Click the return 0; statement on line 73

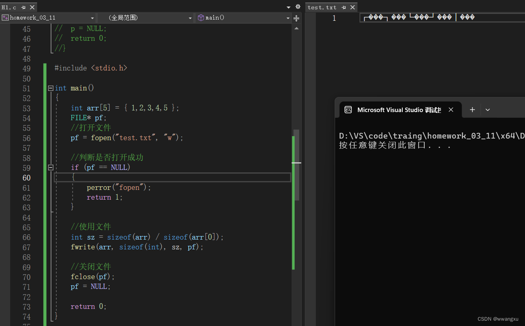coord(88,306)
